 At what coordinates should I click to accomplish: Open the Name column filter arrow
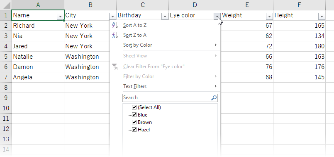[60, 17]
